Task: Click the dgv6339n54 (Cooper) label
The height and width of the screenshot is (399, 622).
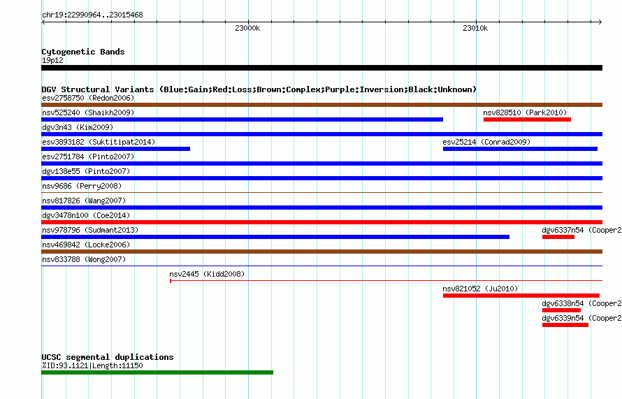Action: click(581, 318)
